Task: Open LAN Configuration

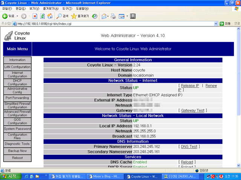Action: coord(17,67)
